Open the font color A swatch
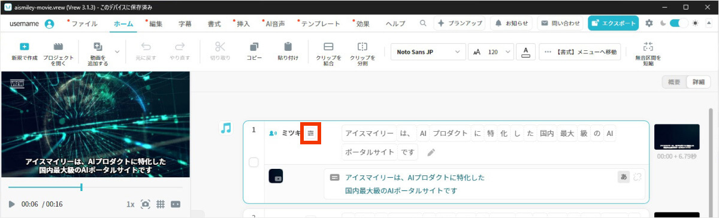Image resolution: width=719 pixels, height=218 pixels. 525,52
